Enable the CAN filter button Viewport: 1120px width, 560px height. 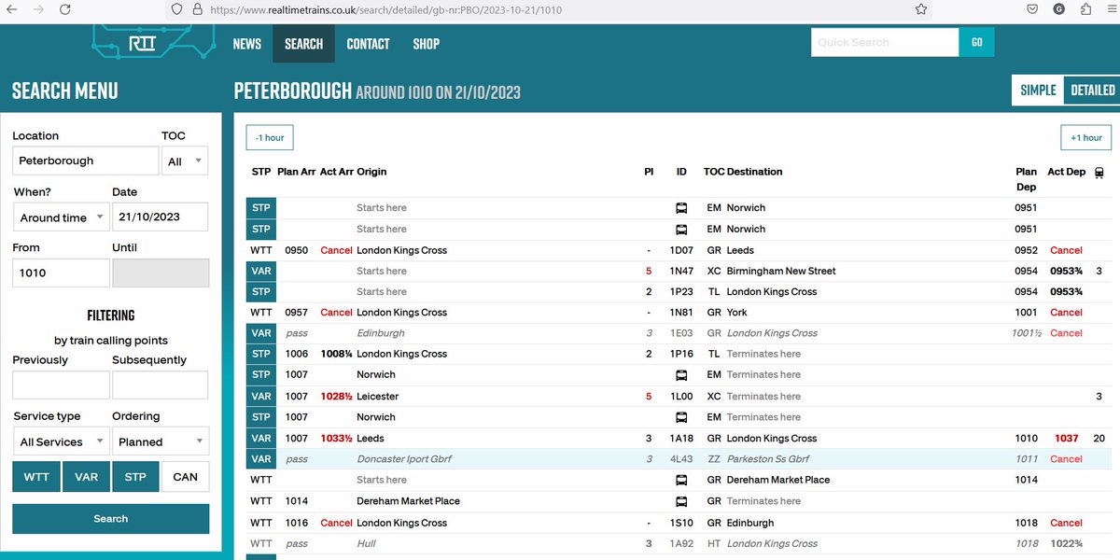click(186, 477)
